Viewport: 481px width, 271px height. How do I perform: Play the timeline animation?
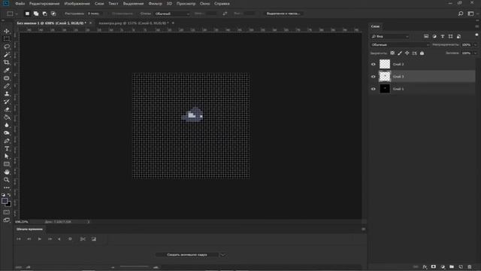pyautogui.click(x=40, y=239)
